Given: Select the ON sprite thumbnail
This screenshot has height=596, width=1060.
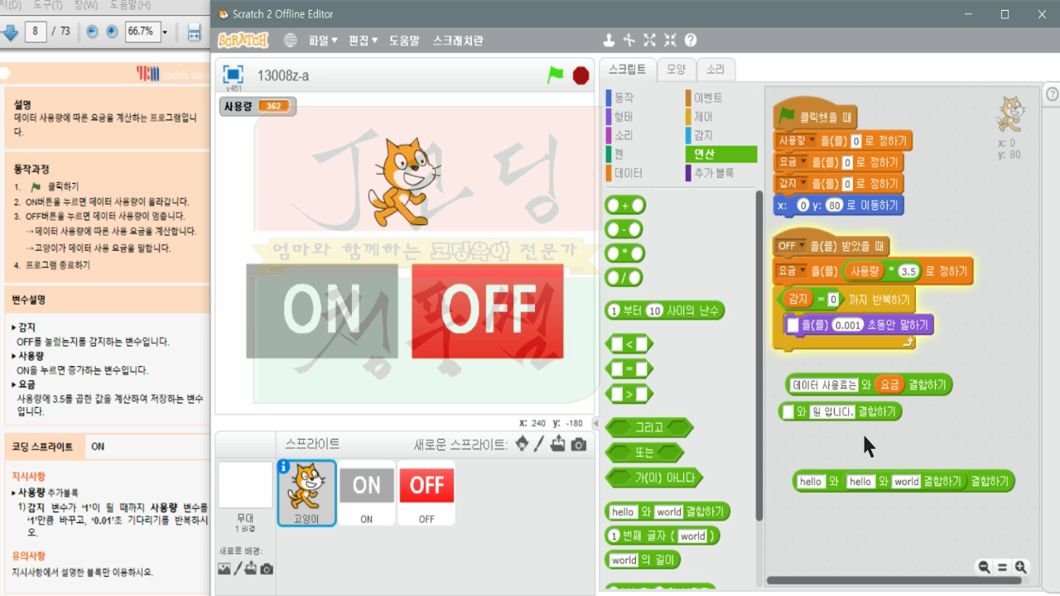Looking at the screenshot, I should (x=366, y=493).
